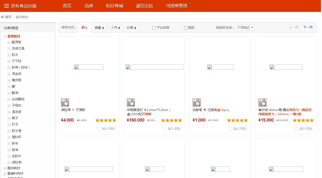Select 清洁液 in category tree
Viewport: 322px width, 178px height.
coord(17,112)
